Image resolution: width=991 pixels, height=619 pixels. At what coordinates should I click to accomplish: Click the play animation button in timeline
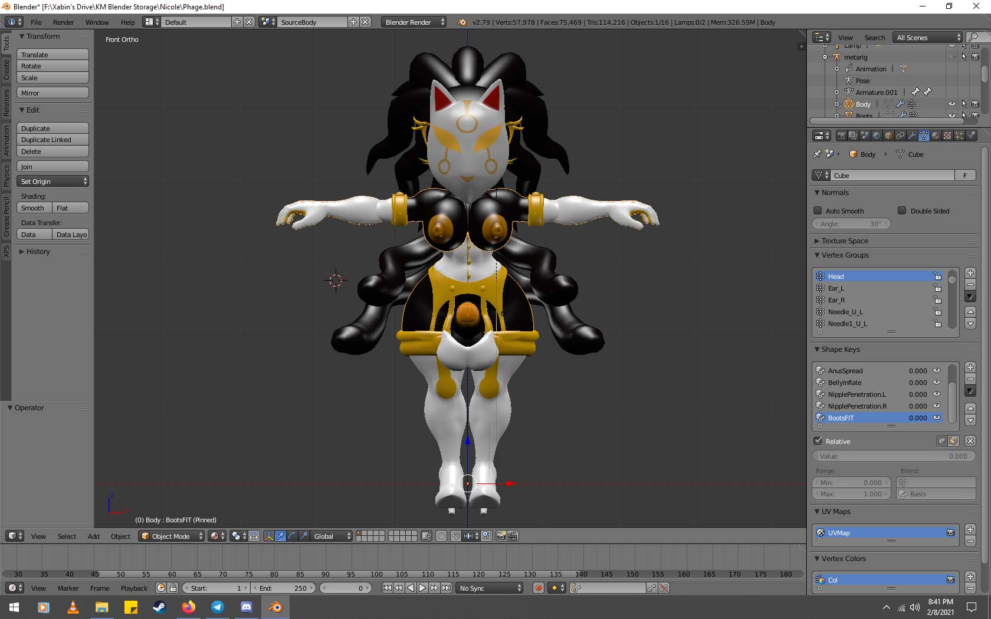coord(422,588)
